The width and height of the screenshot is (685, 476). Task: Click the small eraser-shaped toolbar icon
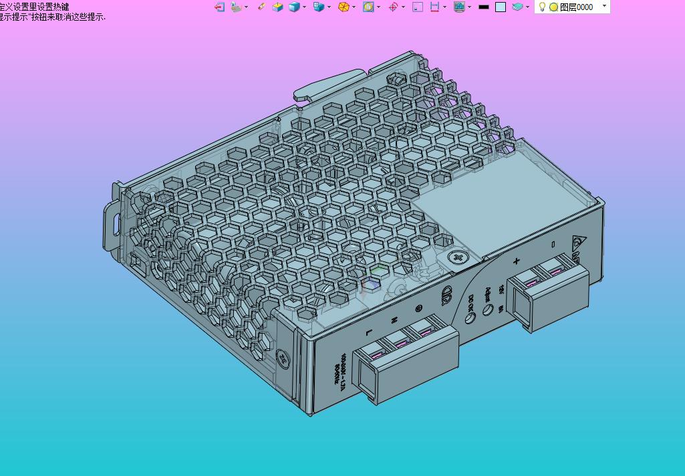click(x=261, y=7)
